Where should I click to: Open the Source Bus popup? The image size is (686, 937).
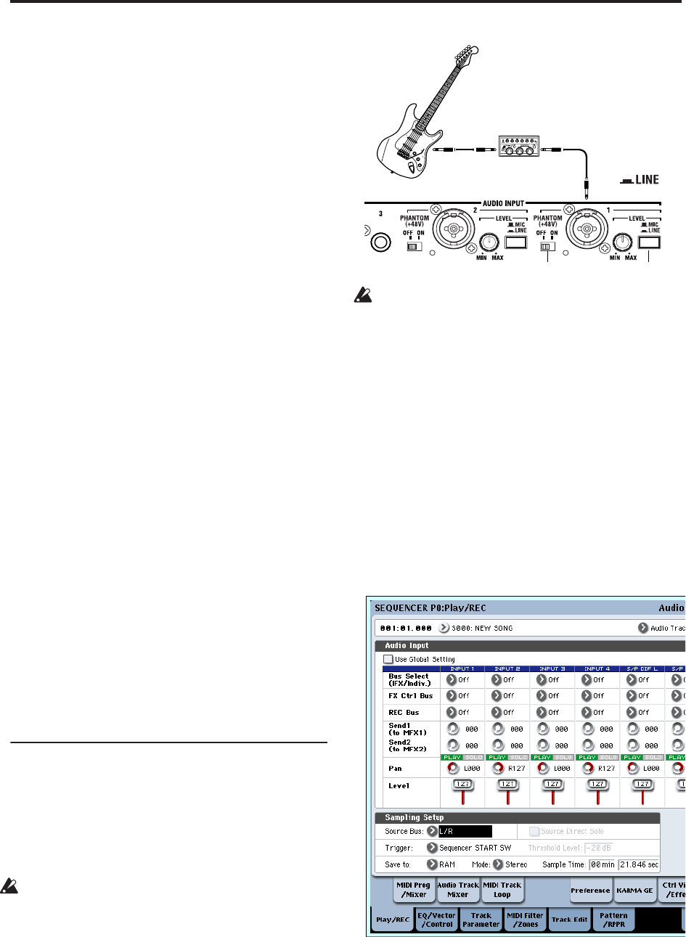pos(432,831)
